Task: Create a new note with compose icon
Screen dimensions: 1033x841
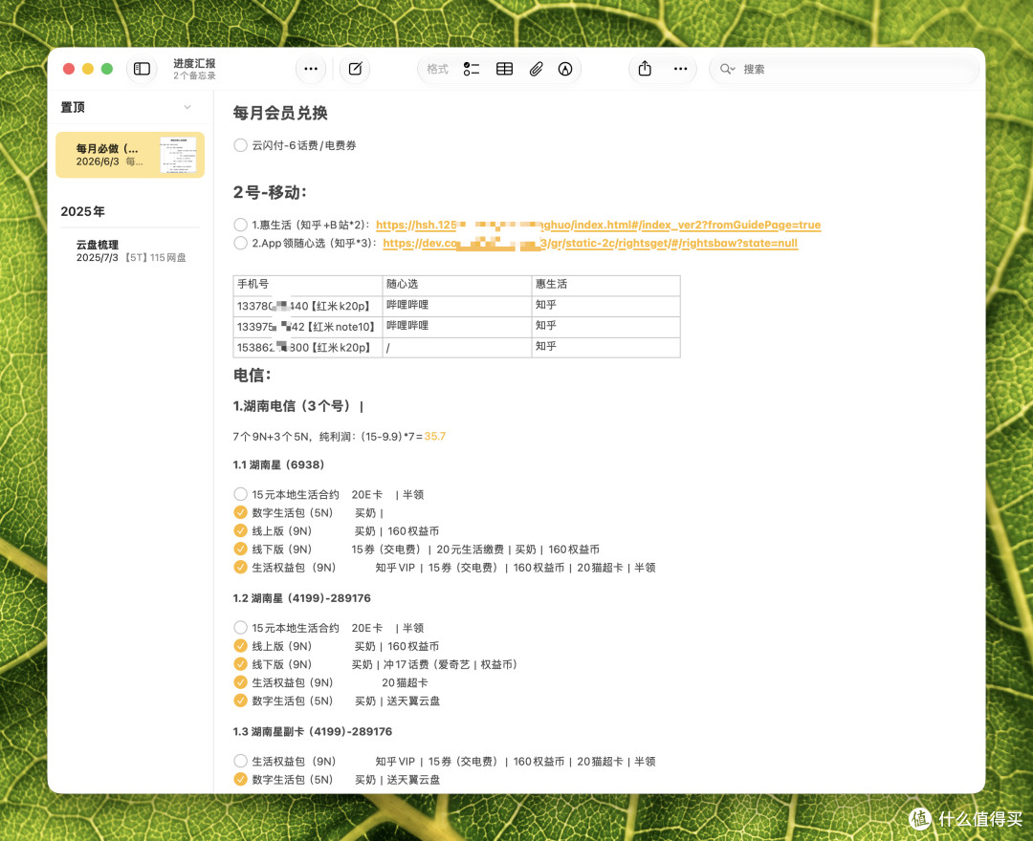Action: [x=355, y=69]
